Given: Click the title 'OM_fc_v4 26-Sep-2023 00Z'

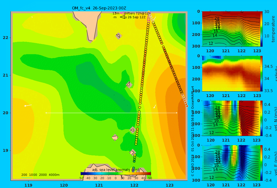Looking at the screenshot, I should pos(99,8).
